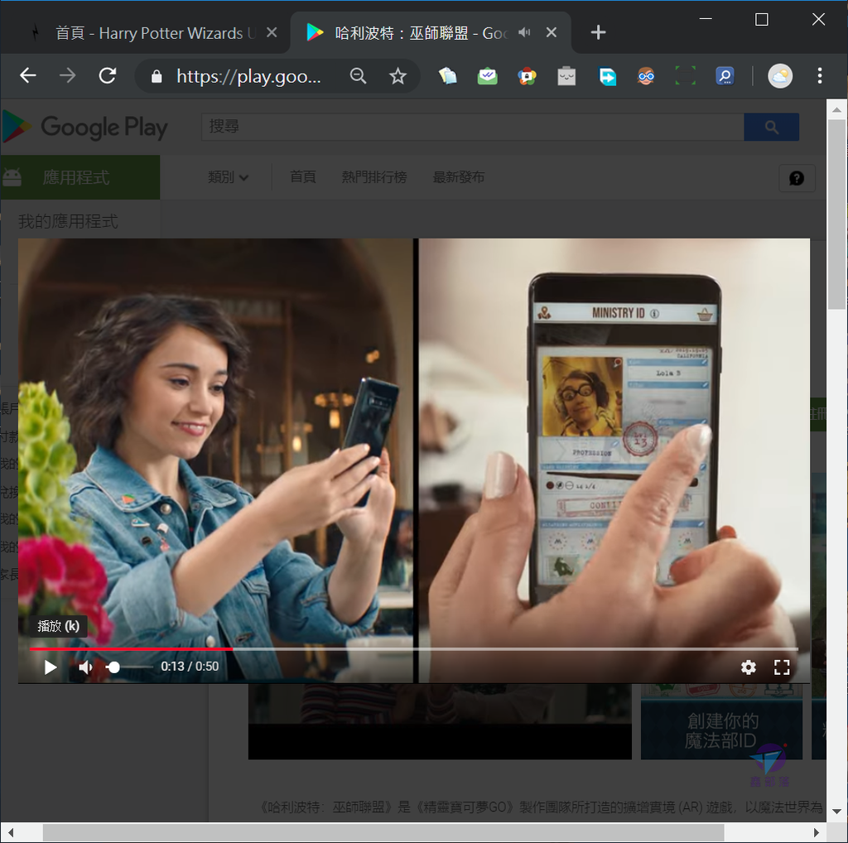Open the 最新發布 navigation link
Image resolution: width=848 pixels, height=843 pixels.
coord(458,177)
